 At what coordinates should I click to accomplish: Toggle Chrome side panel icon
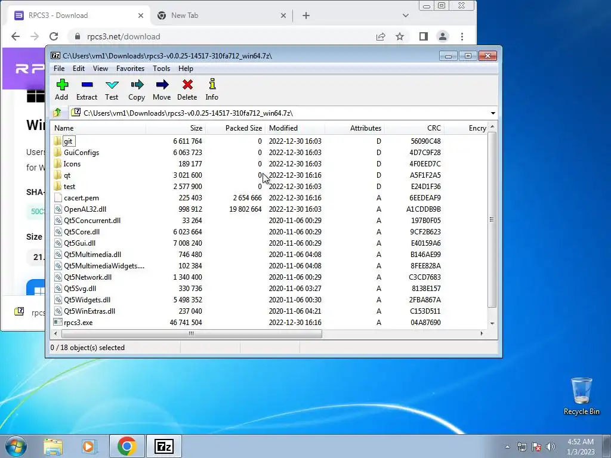click(424, 36)
